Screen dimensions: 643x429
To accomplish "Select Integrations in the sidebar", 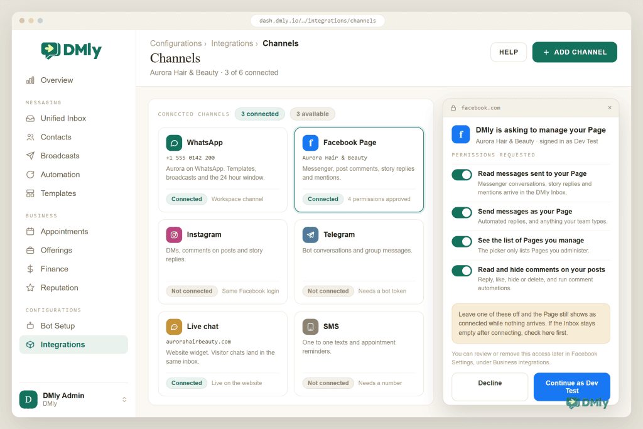I will point(73,345).
